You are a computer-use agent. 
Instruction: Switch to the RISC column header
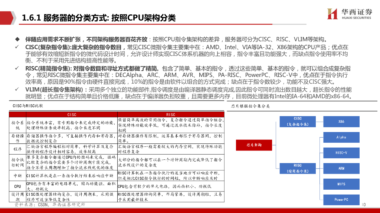pyautogui.click(x=171, y=114)
